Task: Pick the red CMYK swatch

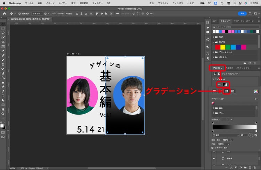Action: pyautogui.click(x=217, y=47)
